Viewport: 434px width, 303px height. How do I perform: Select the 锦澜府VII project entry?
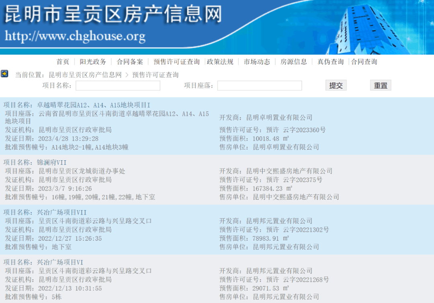pyautogui.click(x=51, y=163)
